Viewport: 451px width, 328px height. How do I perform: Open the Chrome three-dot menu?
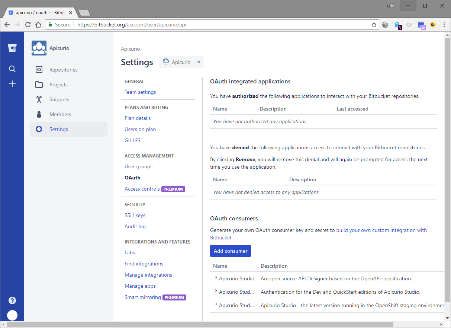click(444, 25)
